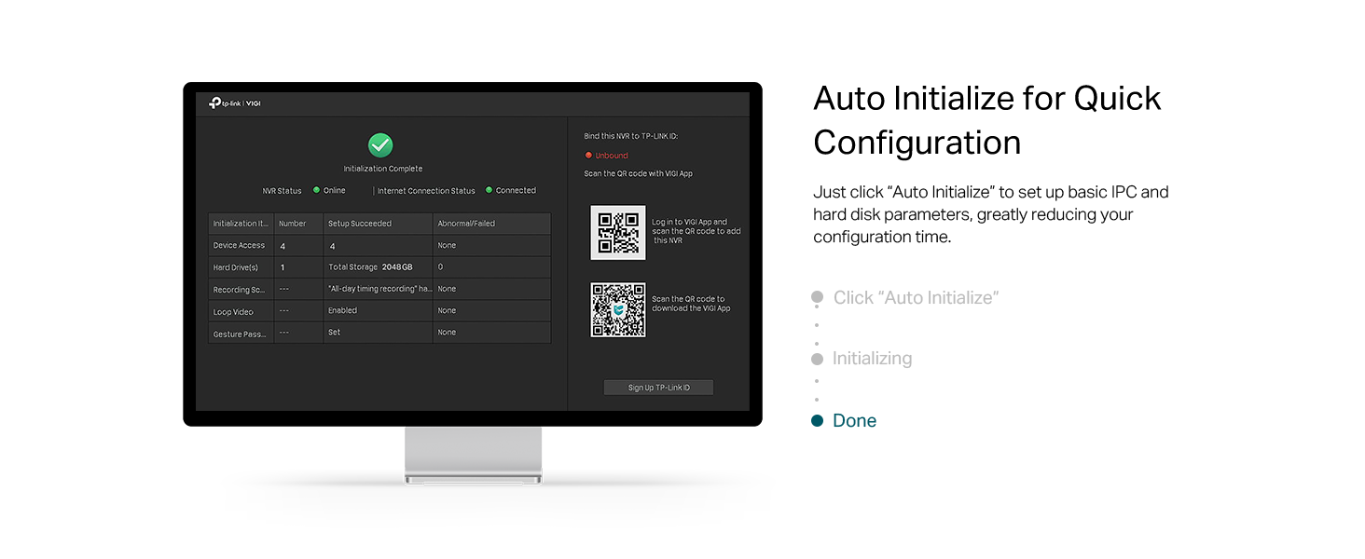Screen dimensions: 1365x559
Task: Click the Number column header
Action: pyautogui.click(x=293, y=224)
